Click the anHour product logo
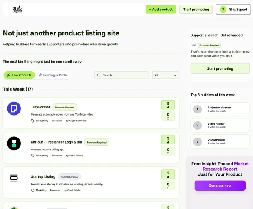This screenshot has height=209, width=253. 14,144
